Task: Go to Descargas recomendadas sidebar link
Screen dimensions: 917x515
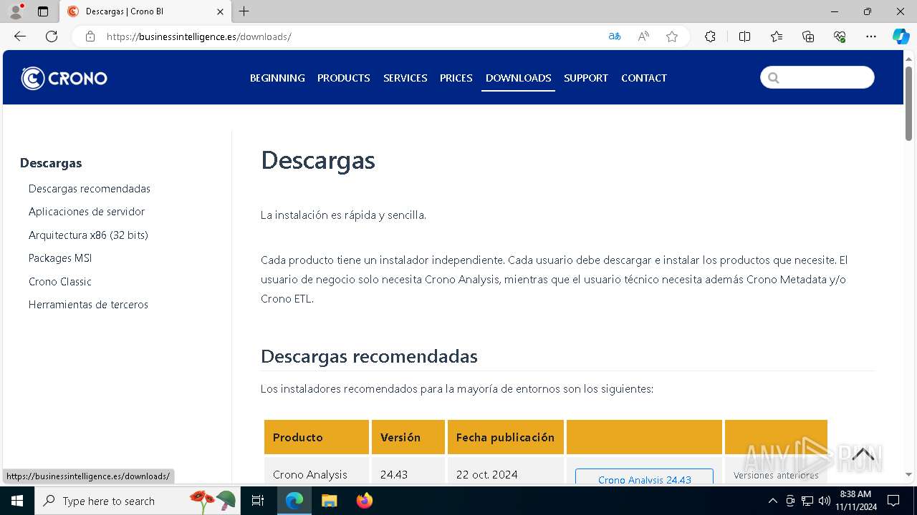Action: pos(90,189)
